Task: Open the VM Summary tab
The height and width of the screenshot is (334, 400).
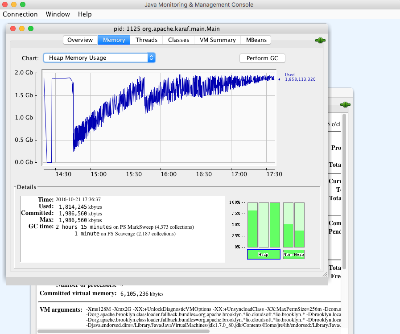Action: point(218,40)
